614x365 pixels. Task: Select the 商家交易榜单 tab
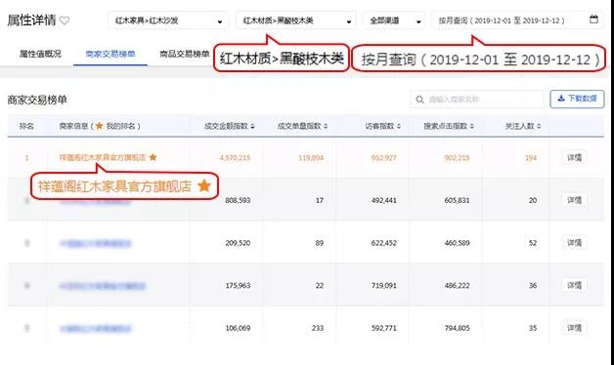pyautogui.click(x=110, y=54)
